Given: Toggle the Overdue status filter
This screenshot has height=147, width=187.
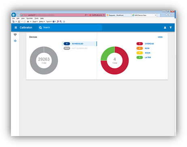Looking at the screenshot, I should click(x=145, y=44).
